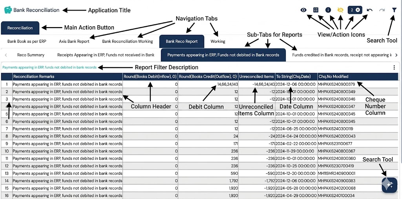This screenshot has height=199, width=402.
Task: Select cheque number MHPAXIS240200068
Action: click(336, 188)
